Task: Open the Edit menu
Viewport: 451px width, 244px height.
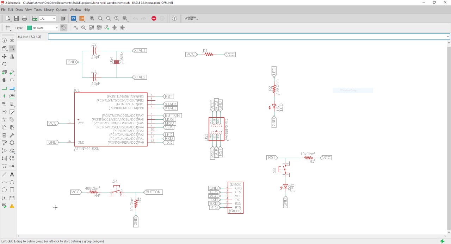Action: (x=11, y=10)
